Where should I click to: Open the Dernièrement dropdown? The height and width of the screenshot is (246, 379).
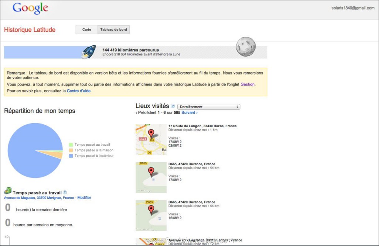[209, 107]
